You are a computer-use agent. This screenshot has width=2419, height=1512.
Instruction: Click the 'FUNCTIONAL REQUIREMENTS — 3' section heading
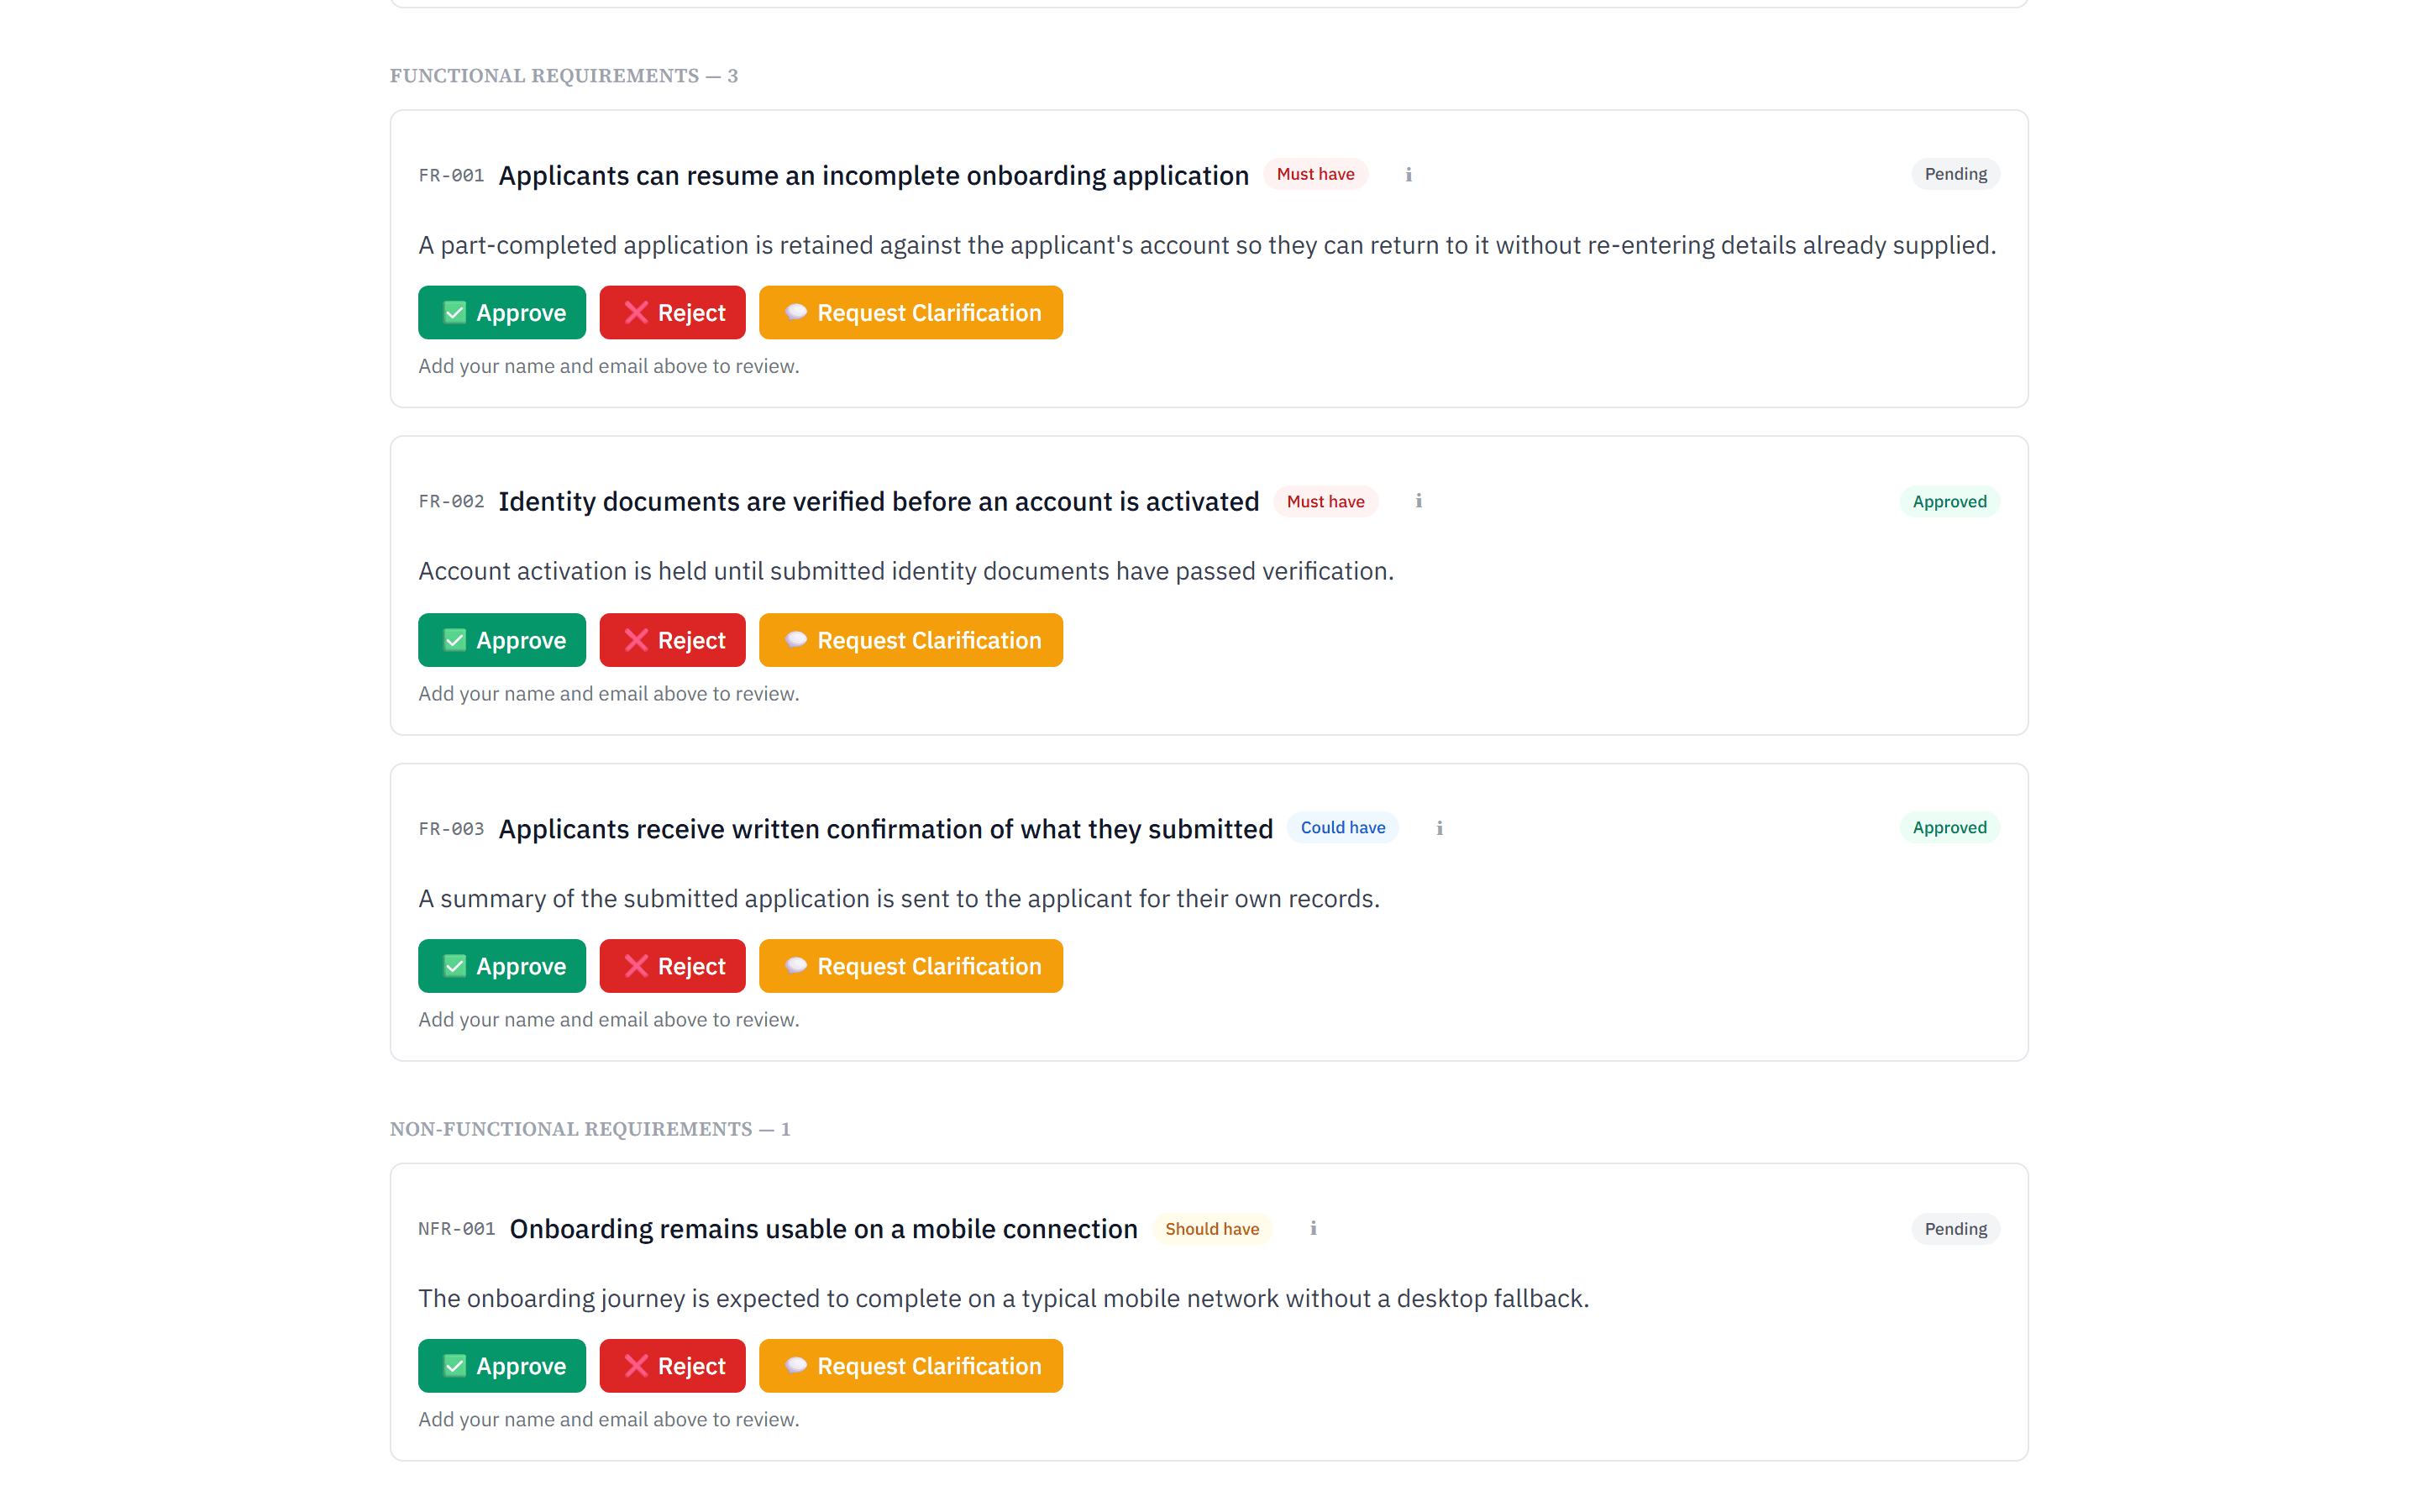[564, 76]
